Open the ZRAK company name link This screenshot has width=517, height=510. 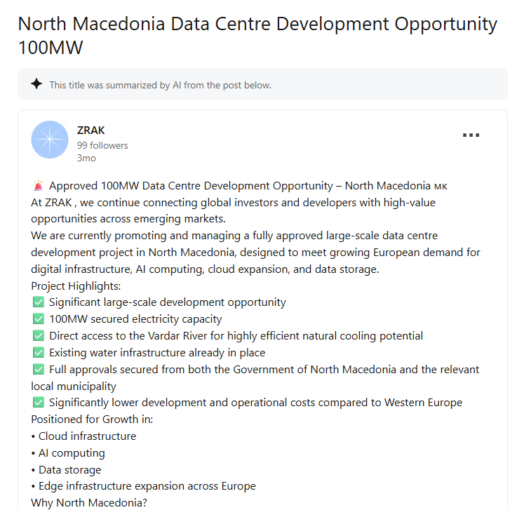[x=91, y=130]
